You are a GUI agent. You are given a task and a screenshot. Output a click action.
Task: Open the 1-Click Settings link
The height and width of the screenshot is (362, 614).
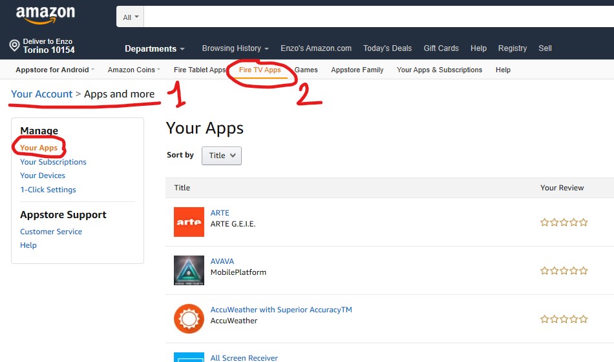[48, 190]
